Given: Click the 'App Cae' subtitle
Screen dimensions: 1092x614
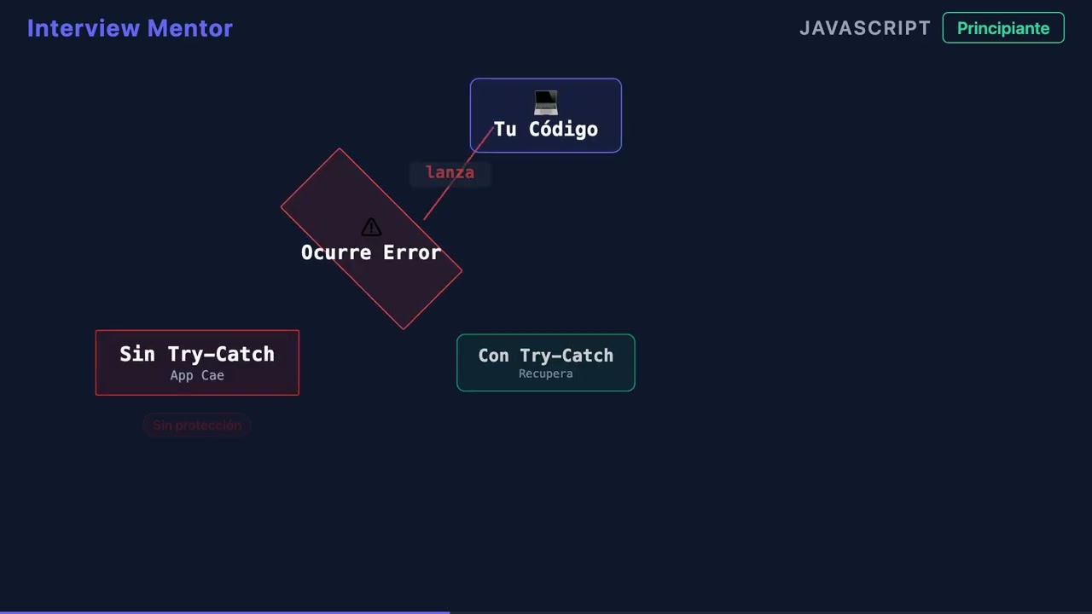Looking at the screenshot, I should (197, 375).
